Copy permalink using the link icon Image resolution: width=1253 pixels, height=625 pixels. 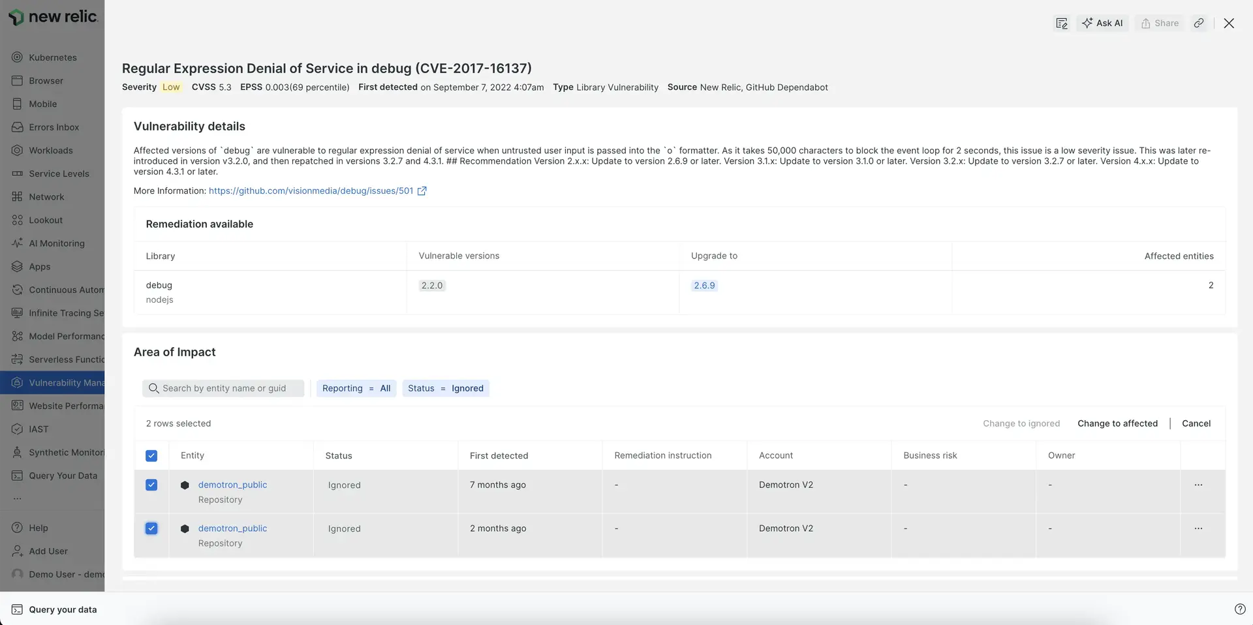coord(1199,23)
